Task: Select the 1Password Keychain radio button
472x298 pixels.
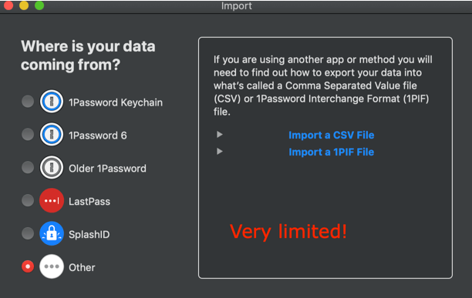Action: [x=28, y=102]
